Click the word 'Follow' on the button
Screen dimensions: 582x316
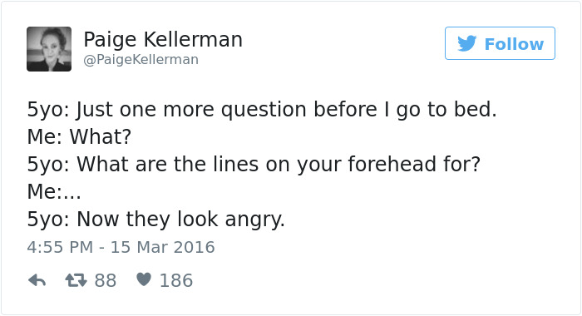click(x=514, y=44)
